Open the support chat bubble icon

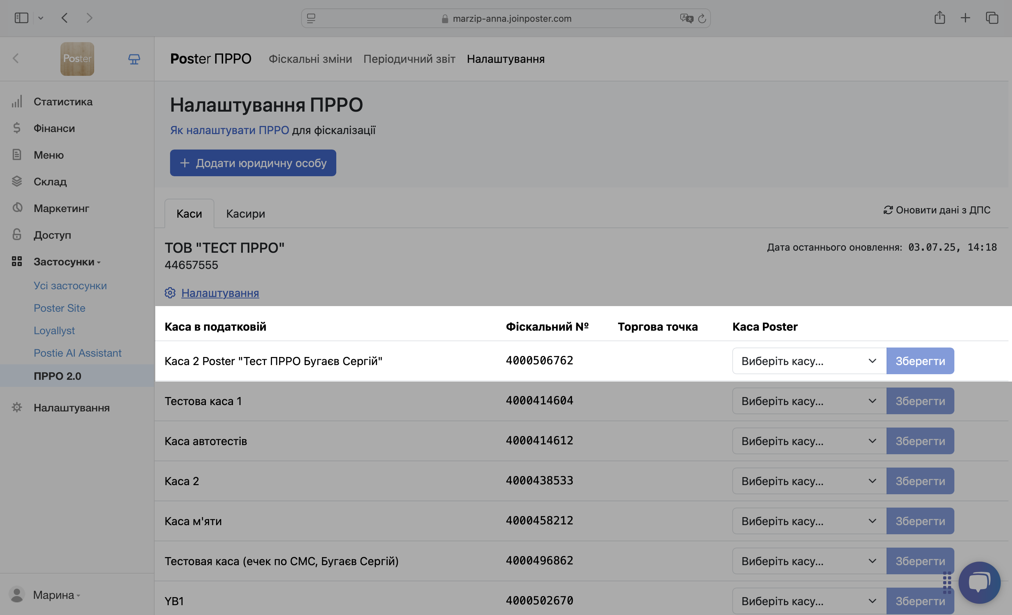click(x=979, y=582)
